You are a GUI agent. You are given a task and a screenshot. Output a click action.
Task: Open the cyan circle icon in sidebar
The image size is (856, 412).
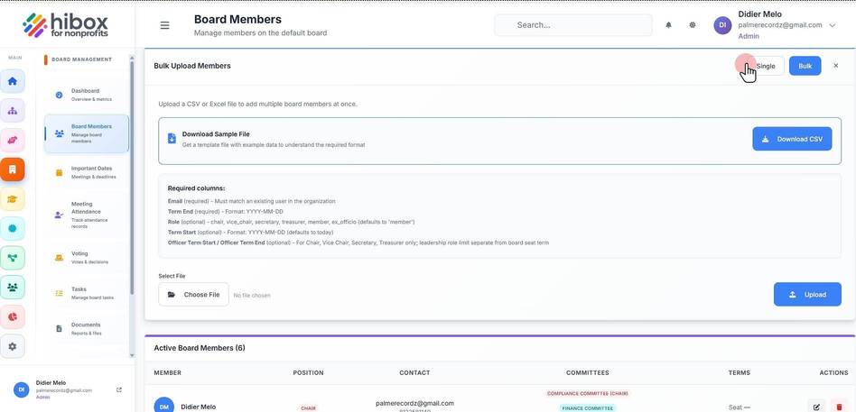pos(13,228)
